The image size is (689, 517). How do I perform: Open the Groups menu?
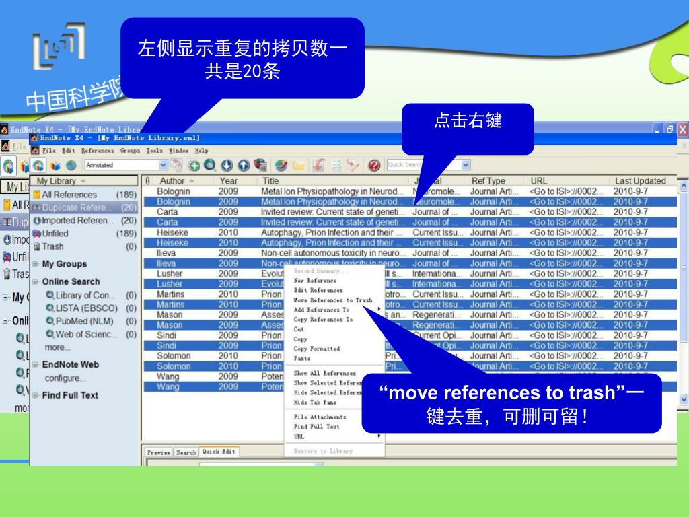[x=130, y=150]
